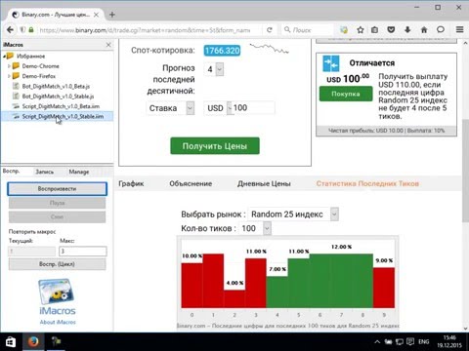The image size is (469, 351).
Task: Click the Воспроизвести play button
Action: point(57,189)
